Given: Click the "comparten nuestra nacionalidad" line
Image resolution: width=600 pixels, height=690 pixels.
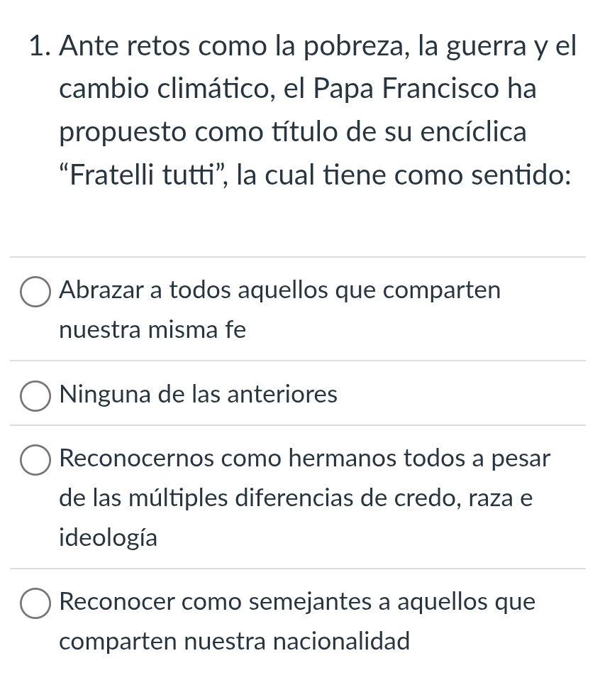Looking at the screenshot, I should (x=235, y=642).
